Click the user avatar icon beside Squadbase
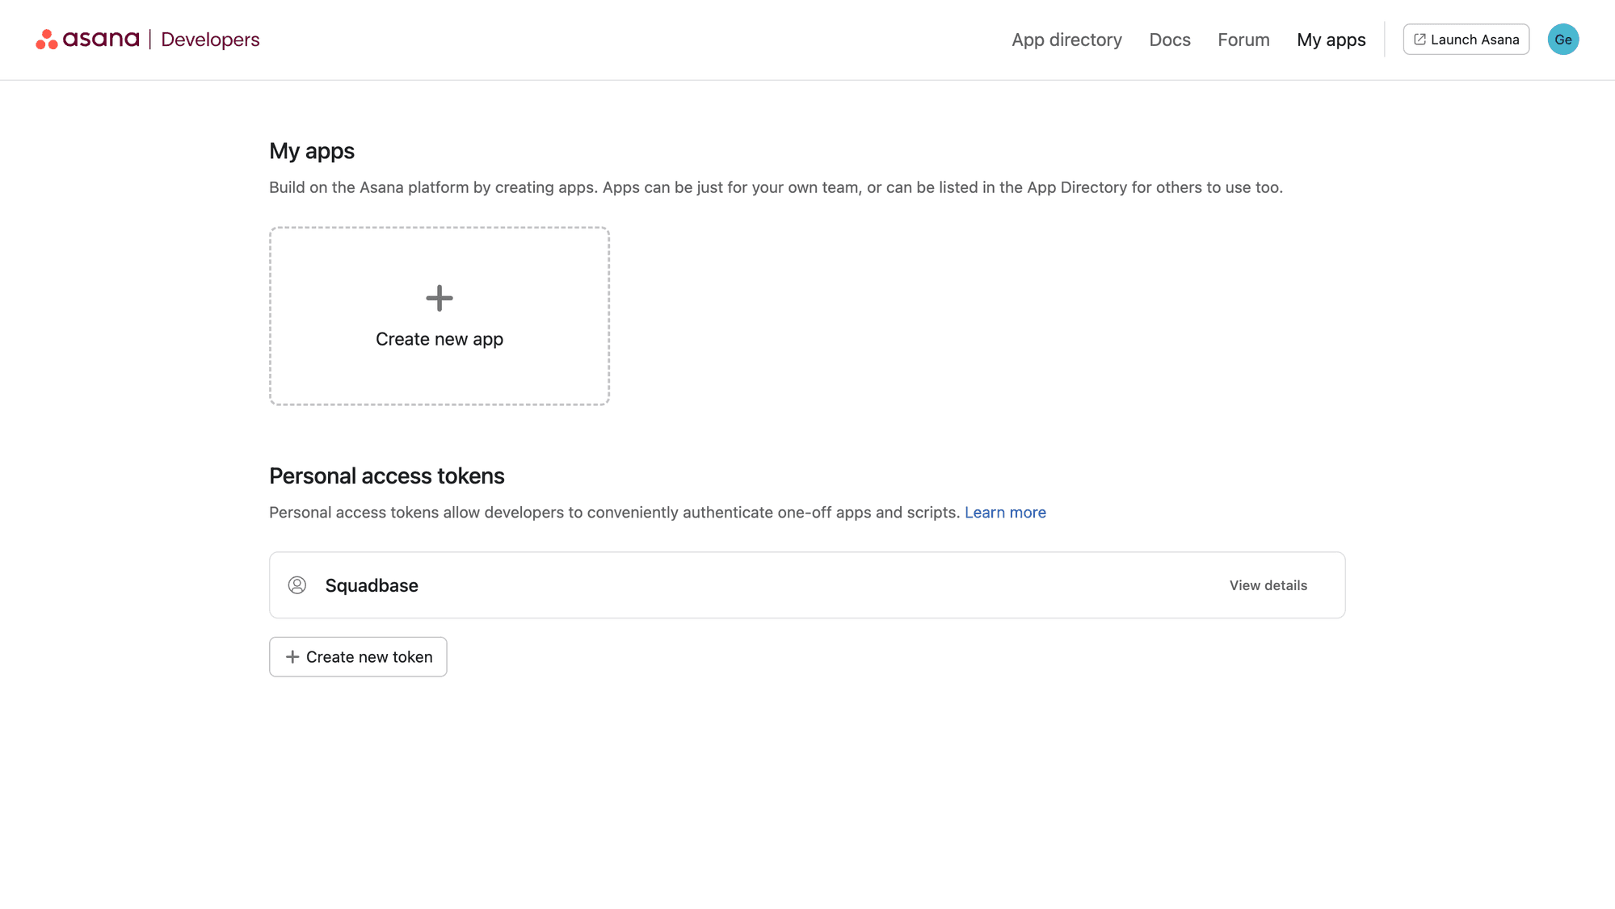 pos(297,584)
